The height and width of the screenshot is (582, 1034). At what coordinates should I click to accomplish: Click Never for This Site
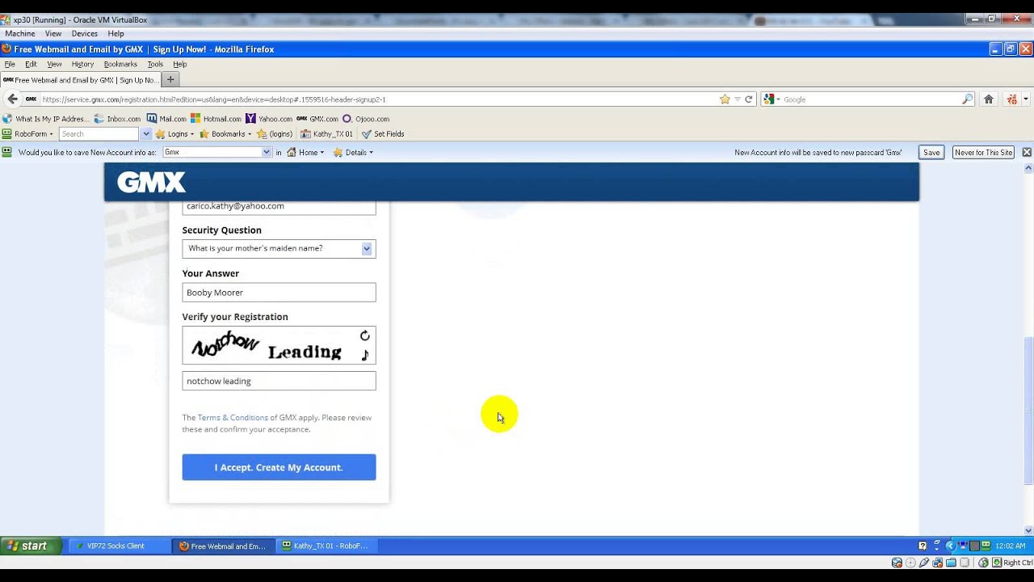(983, 152)
